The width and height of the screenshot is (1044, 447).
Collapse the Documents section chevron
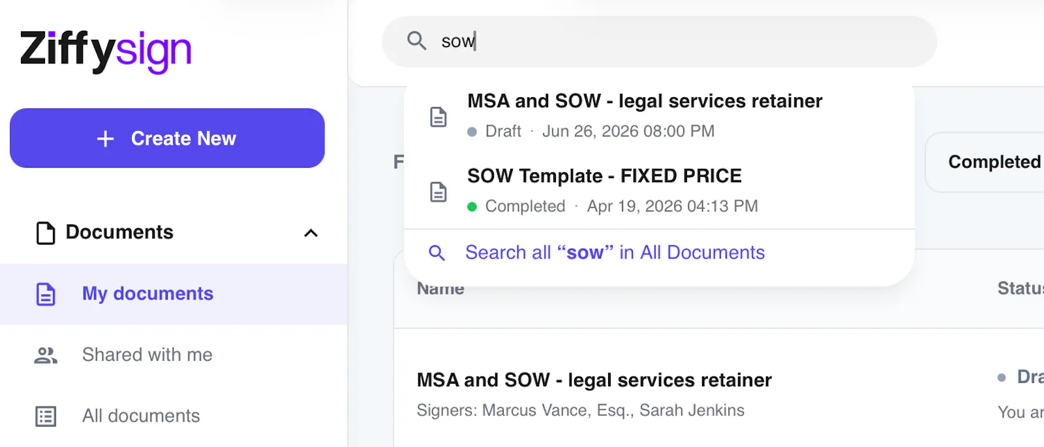tap(311, 233)
